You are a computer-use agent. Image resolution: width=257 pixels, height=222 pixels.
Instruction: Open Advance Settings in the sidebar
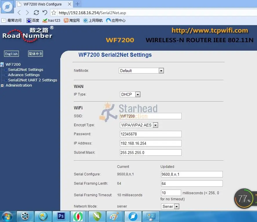(x=24, y=75)
